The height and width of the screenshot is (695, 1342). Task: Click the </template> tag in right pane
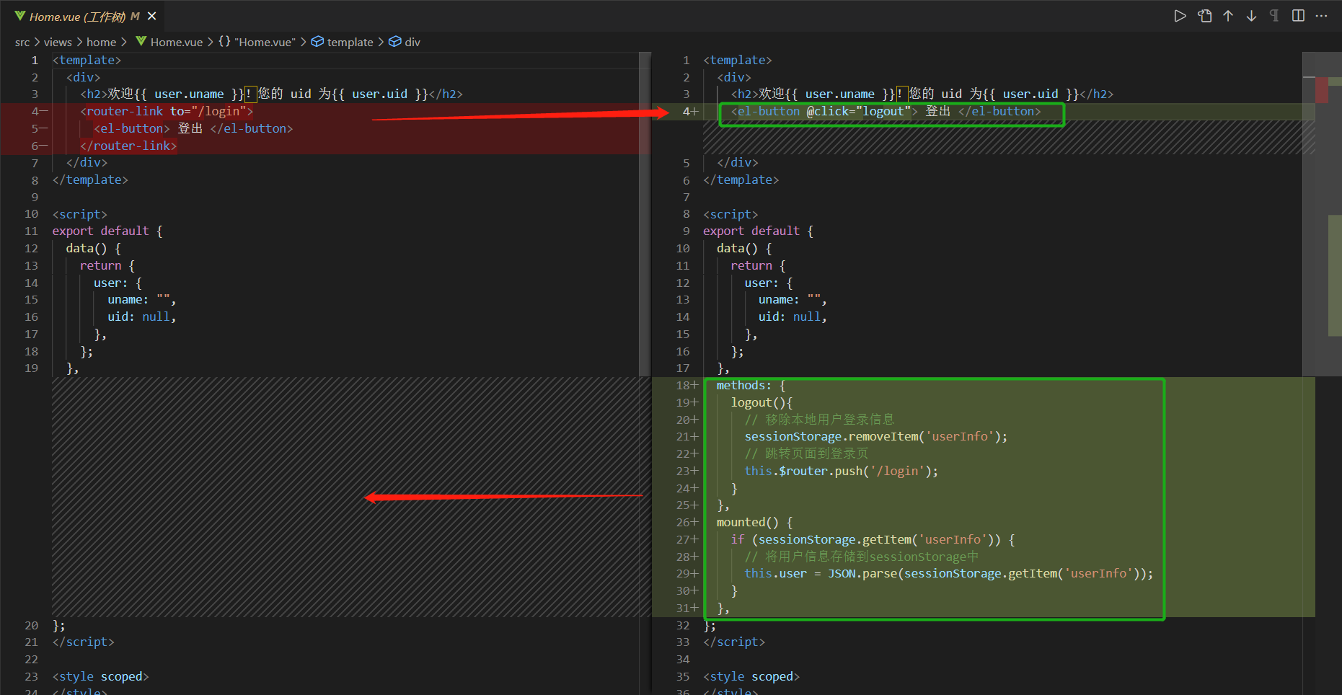741,180
